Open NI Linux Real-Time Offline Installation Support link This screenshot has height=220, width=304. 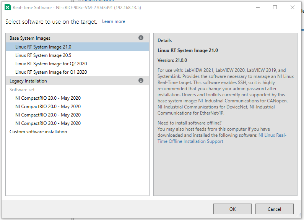[222, 138]
